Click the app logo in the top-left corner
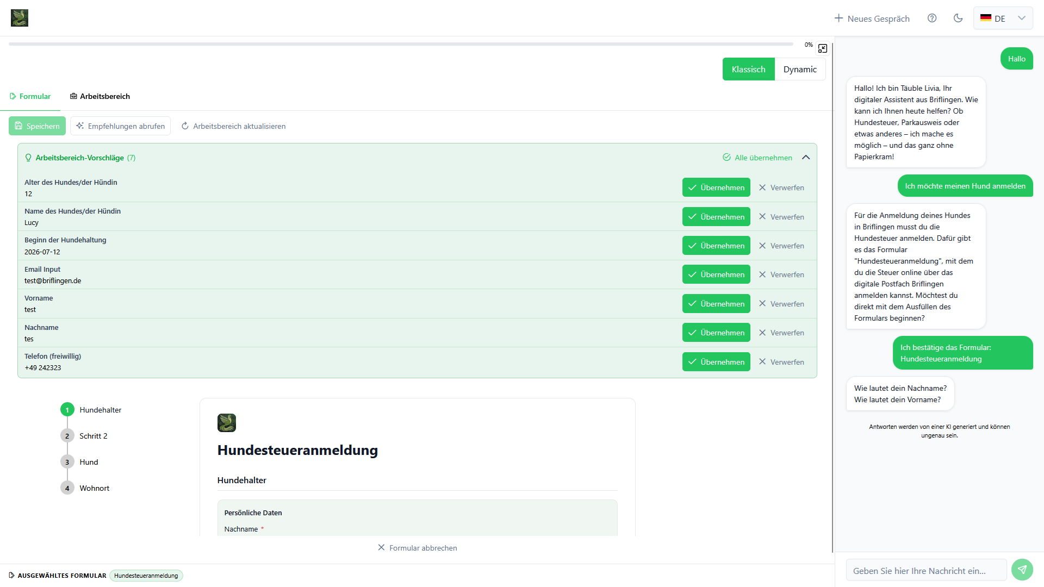 coord(20,18)
